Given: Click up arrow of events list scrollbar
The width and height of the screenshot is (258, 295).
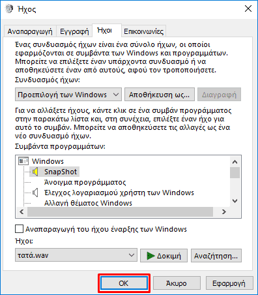Looking at the screenshot, I should pos(235,162).
